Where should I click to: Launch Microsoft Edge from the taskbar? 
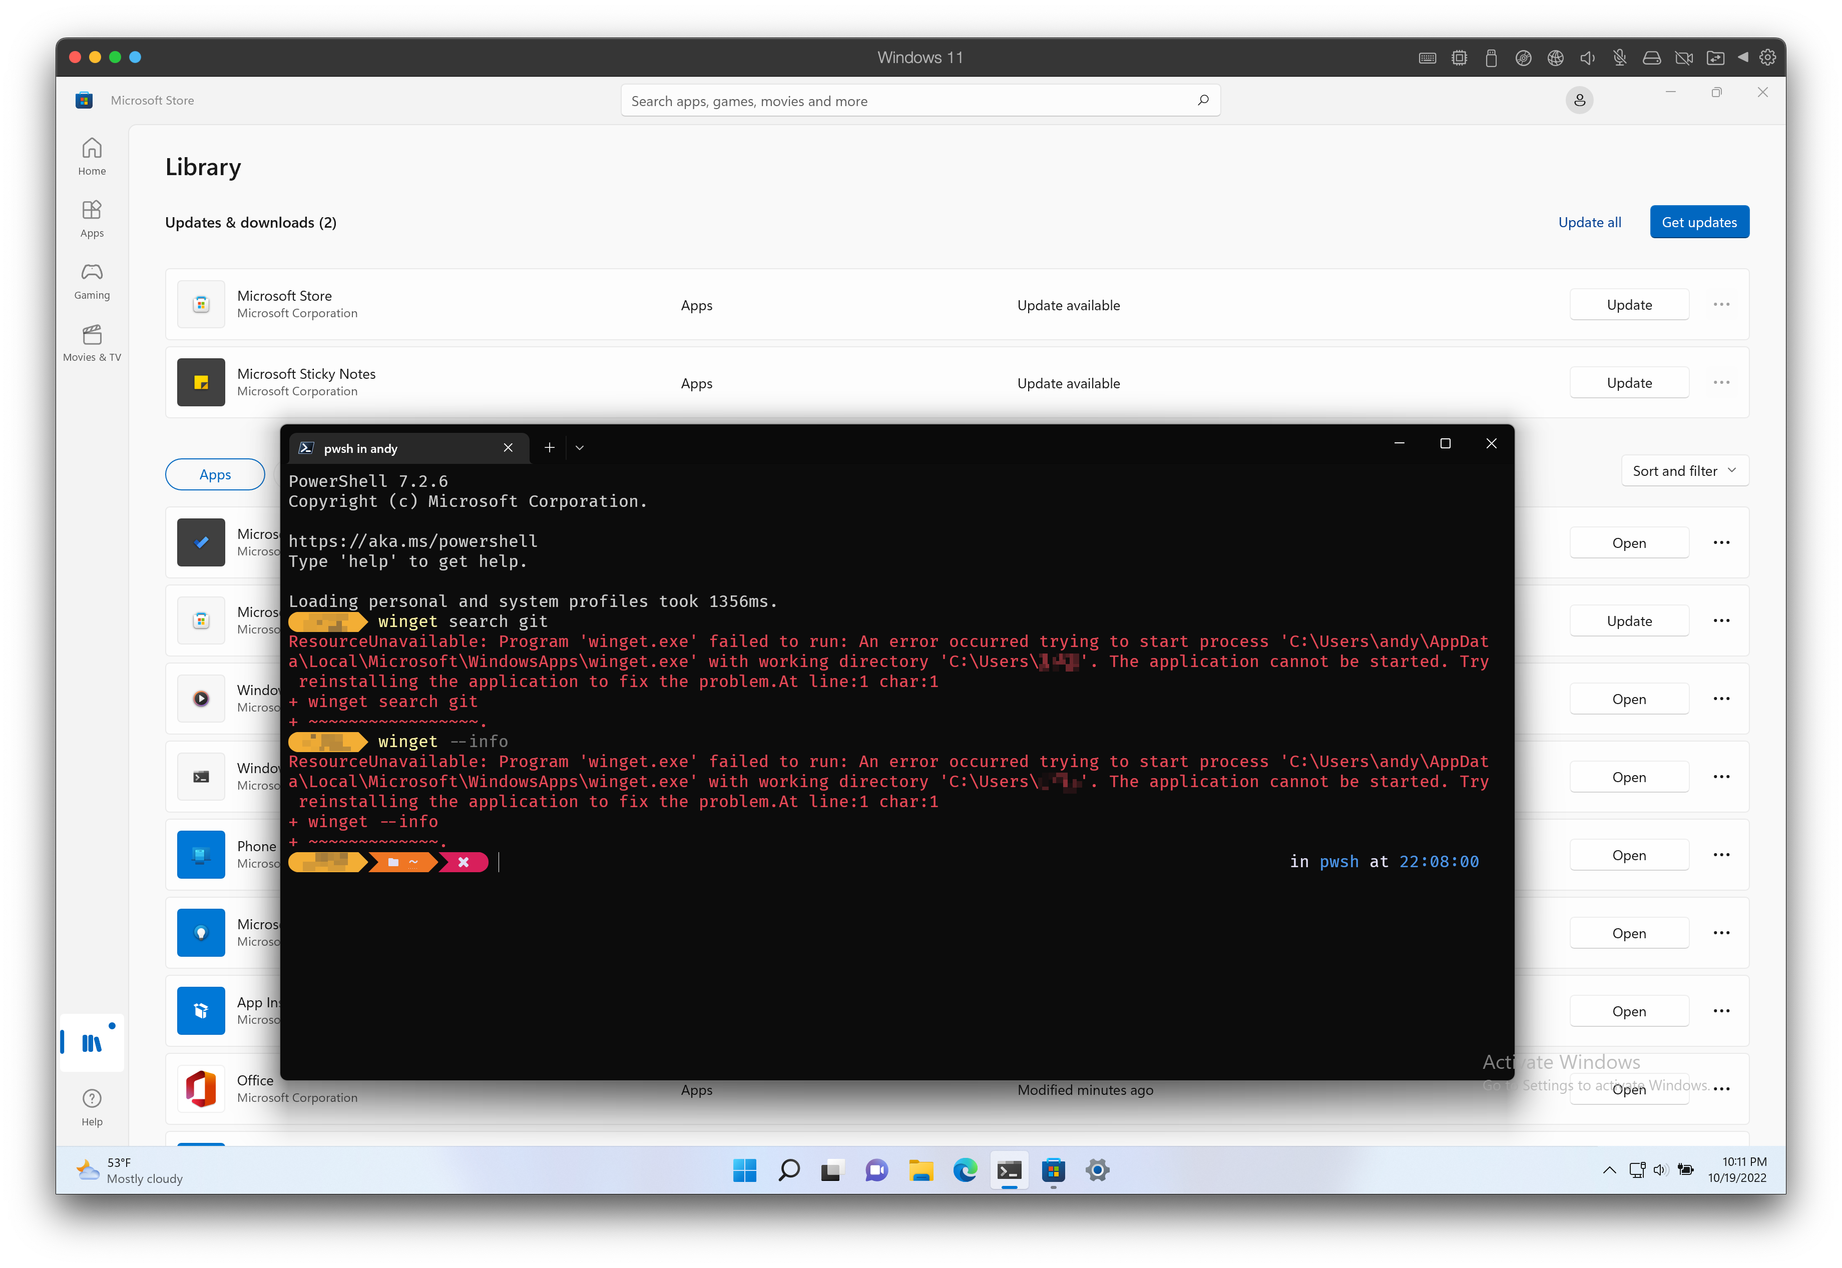point(965,1170)
